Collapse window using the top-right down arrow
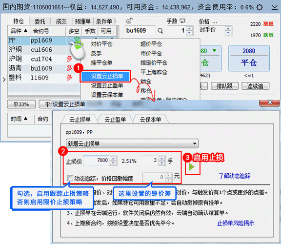The height and width of the screenshot is (244, 281). pos(274,7)
